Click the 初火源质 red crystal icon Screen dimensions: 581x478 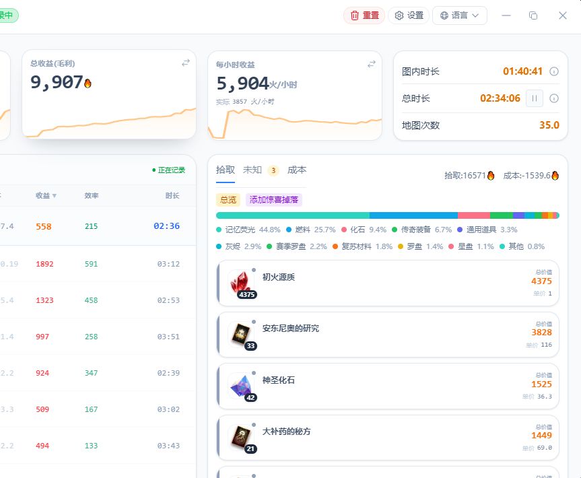click(241, 283)
